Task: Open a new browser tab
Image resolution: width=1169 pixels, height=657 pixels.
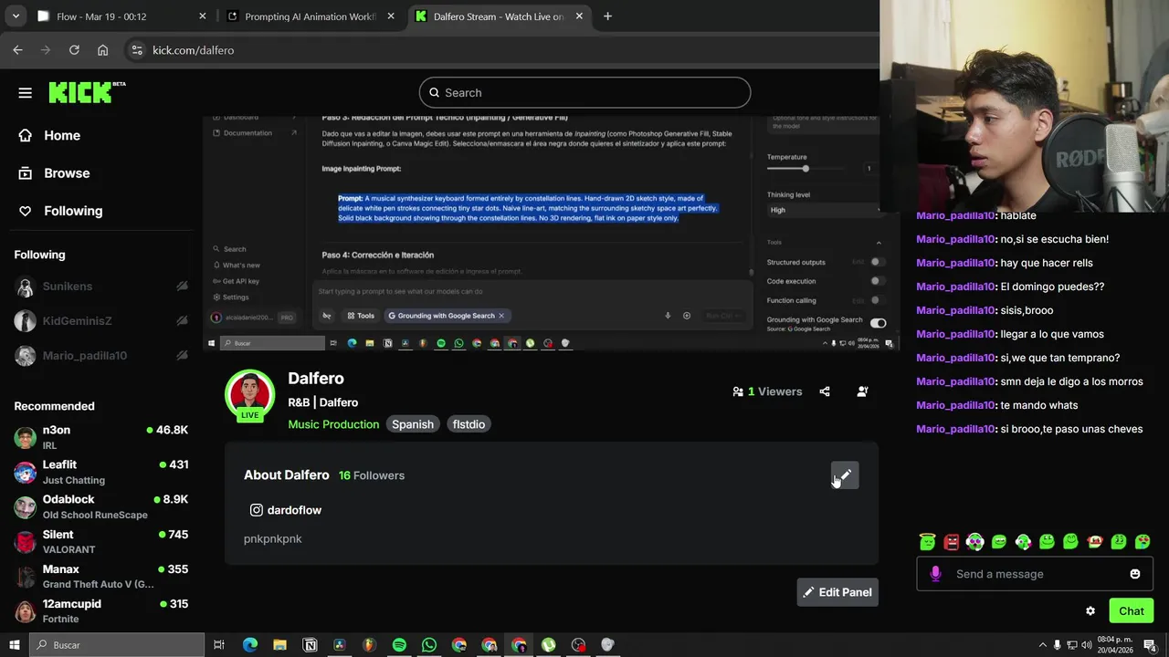Action: pos(607,16)
